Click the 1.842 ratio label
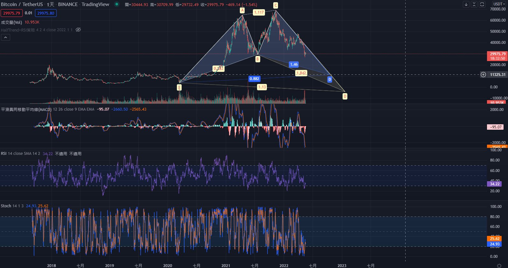Screen dimensions: 508x268 (301, 73)
